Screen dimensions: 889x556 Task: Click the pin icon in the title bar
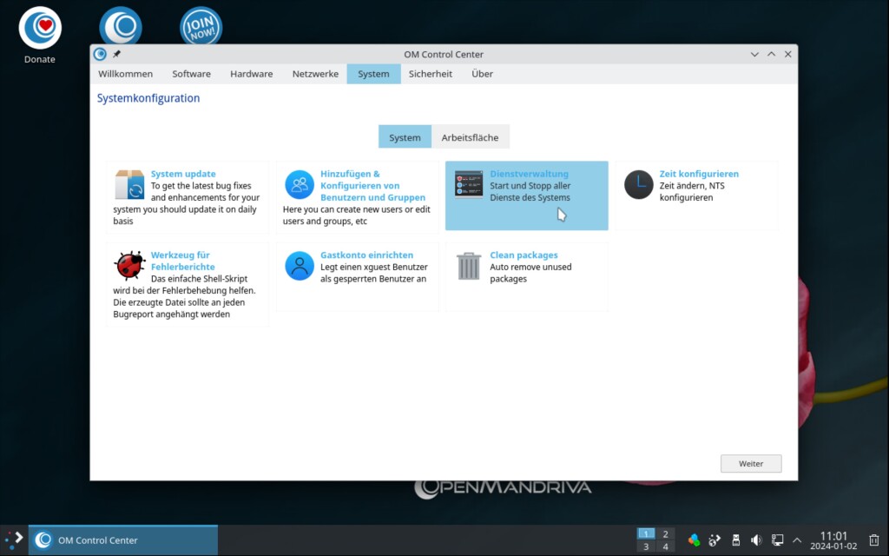coord(117,54)
